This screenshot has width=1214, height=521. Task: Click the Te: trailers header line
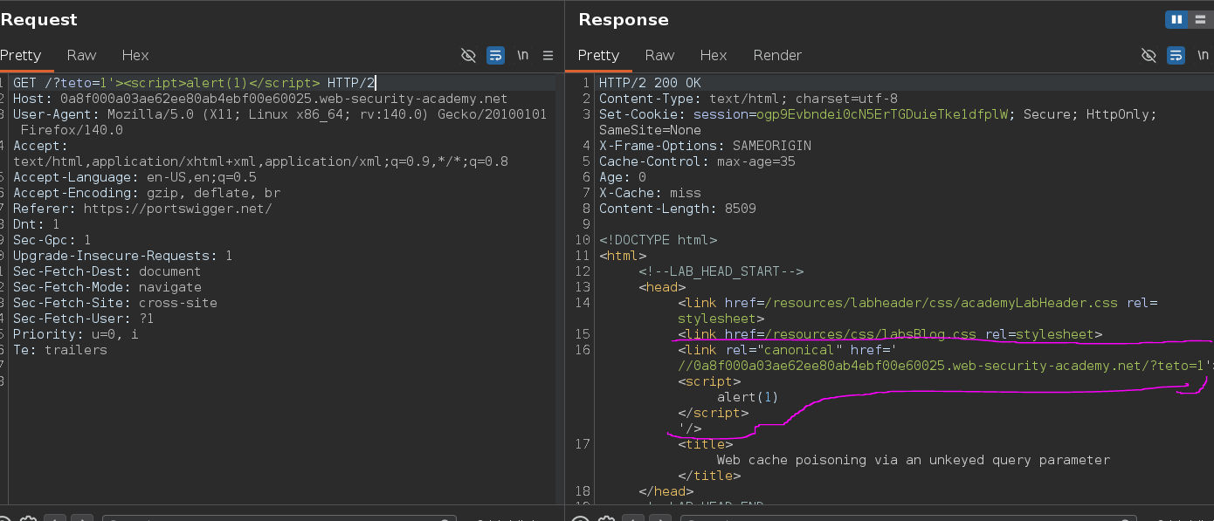click(60, 350)
